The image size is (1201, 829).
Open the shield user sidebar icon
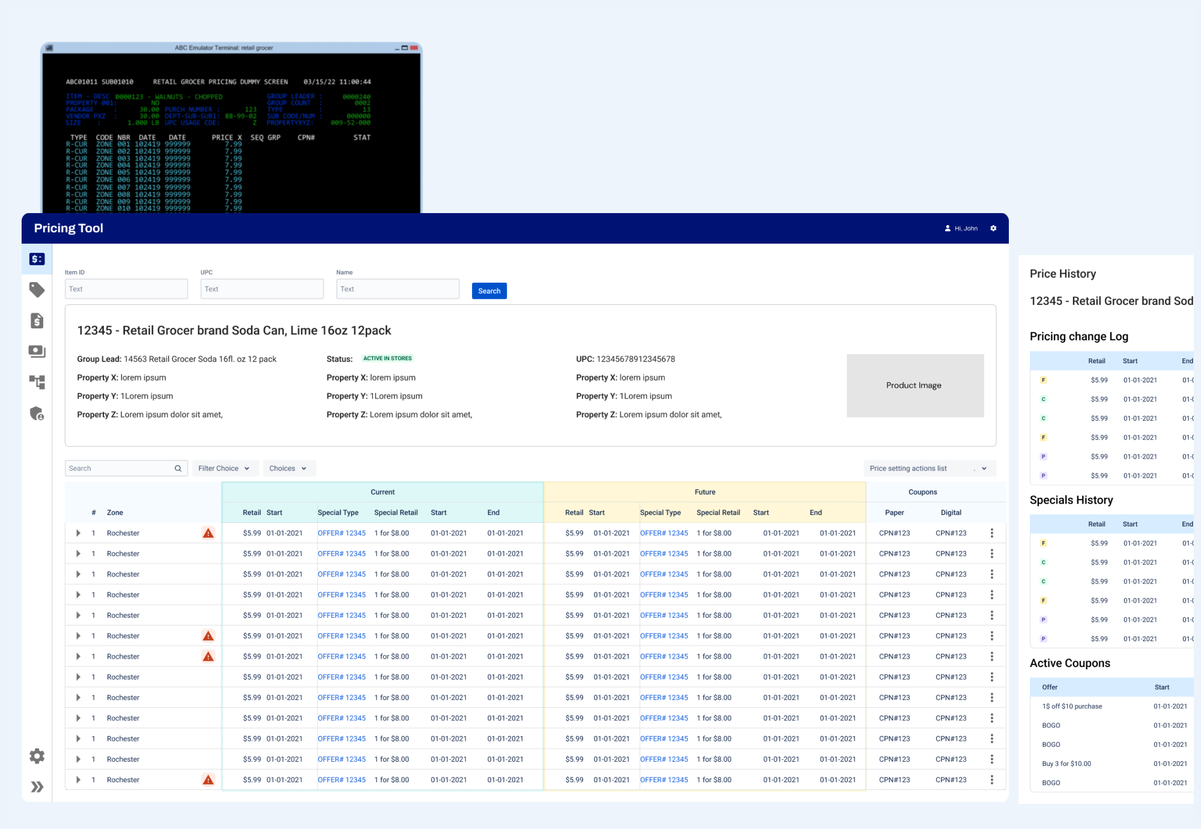(37, 413)
